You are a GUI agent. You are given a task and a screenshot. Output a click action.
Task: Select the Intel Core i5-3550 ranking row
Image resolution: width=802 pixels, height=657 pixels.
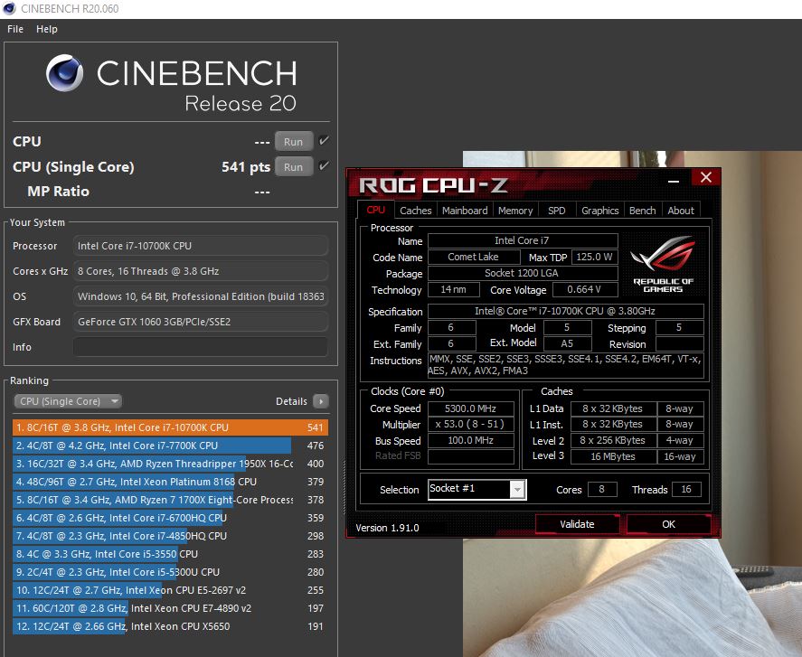[x=170, y=554]
